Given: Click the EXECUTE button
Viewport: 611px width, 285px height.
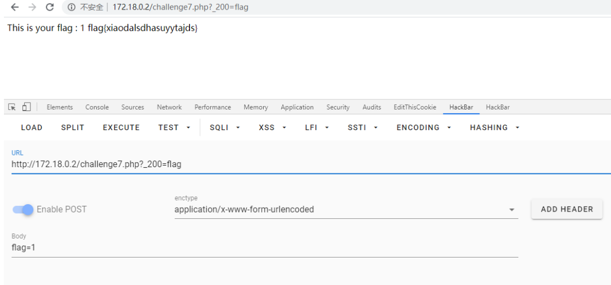Looking at the screenshot, I should (121, 127).
